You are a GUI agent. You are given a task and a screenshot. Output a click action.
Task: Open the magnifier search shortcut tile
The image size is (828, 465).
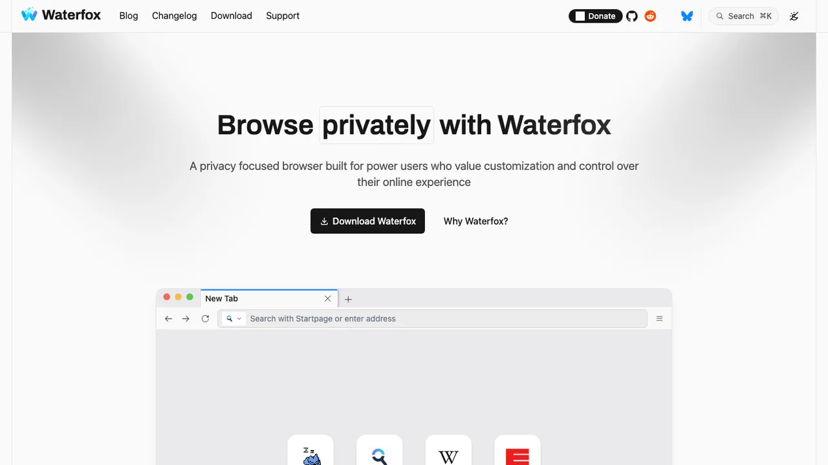tap(380, 450)
